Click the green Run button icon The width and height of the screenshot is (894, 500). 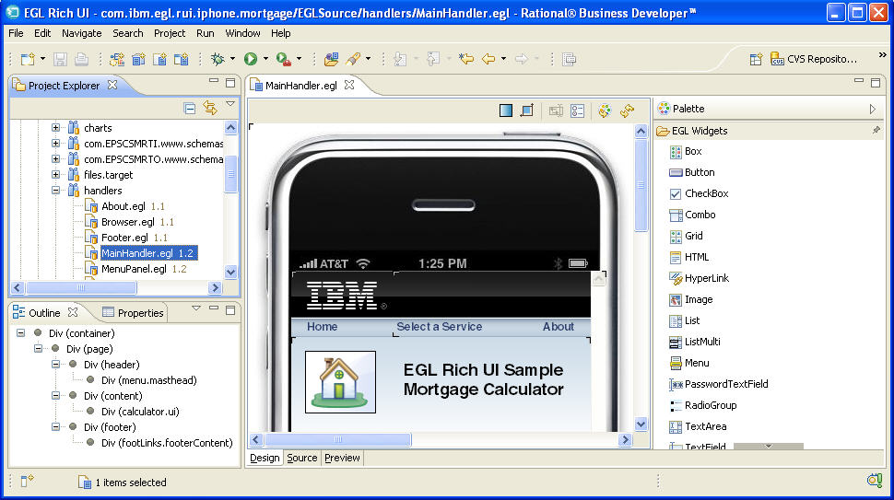point(251,59)
